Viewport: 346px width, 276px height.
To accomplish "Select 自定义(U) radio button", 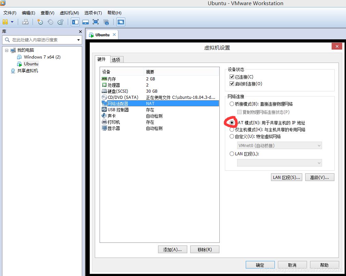I will coord(232,136).
